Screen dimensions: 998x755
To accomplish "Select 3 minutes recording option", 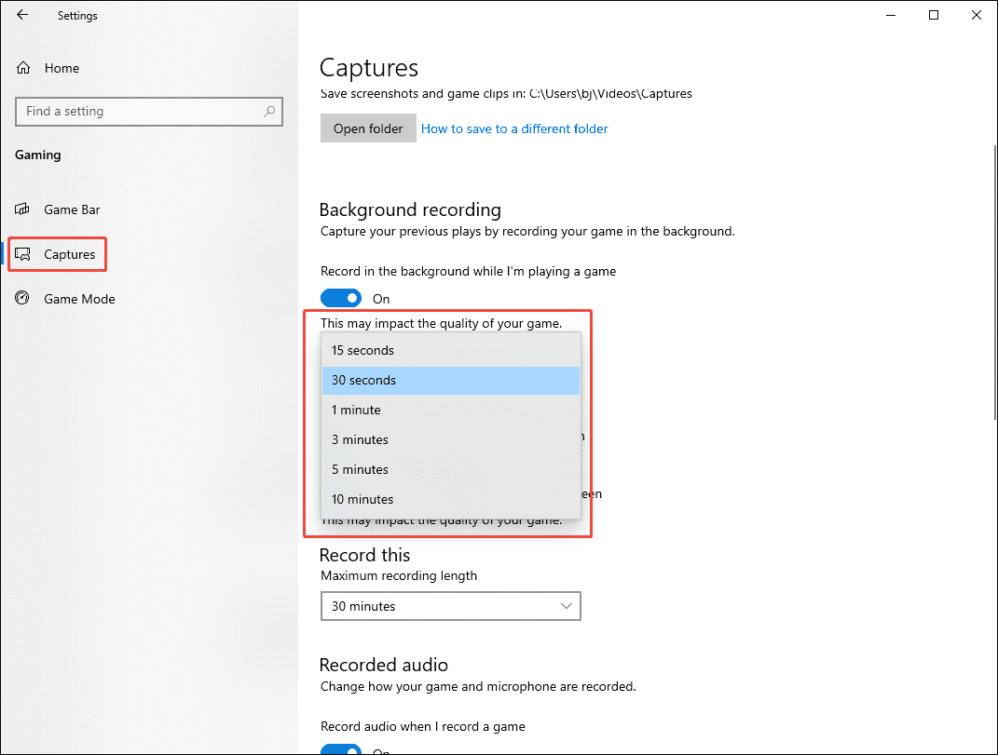I will point(451,440).
